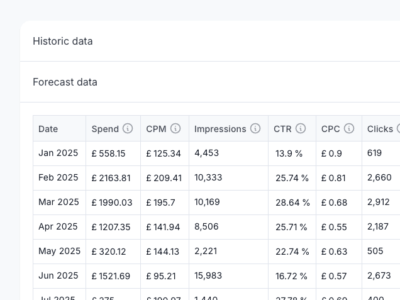Select the Date column header

click(x=48, y=129)
